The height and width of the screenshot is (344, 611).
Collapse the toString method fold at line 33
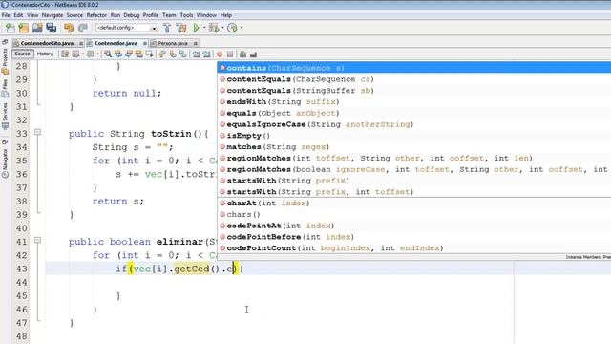(x=38, y=132)
